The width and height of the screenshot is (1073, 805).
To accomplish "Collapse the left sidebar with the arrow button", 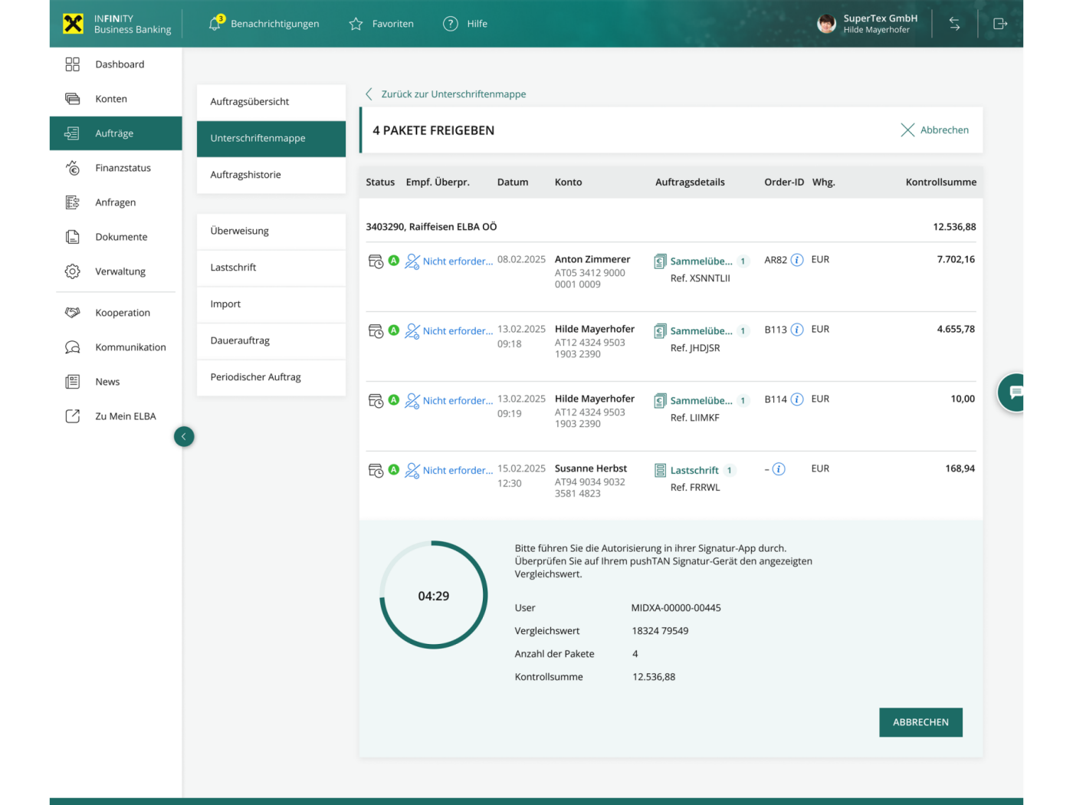I will click(x=184, y=436).
